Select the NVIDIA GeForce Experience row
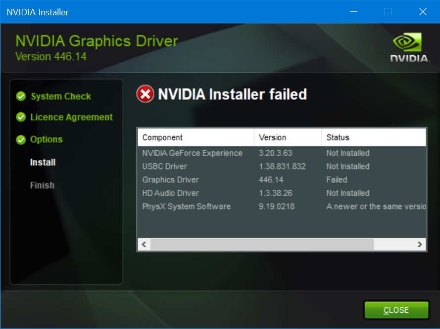Screen dimensions: 440x329 click(282, 153)
